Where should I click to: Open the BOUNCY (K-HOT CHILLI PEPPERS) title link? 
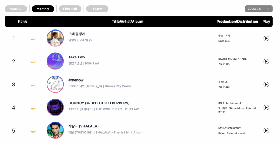[99, 103]
